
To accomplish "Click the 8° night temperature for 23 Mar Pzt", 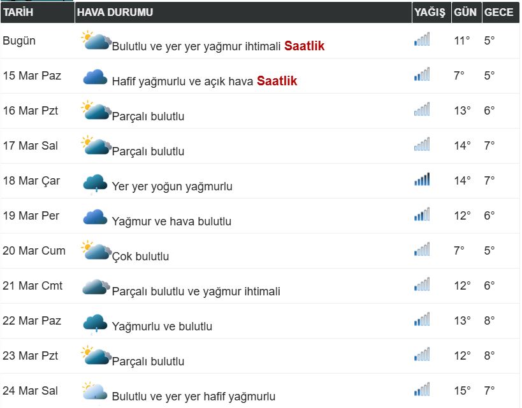I will coord(489,355).
